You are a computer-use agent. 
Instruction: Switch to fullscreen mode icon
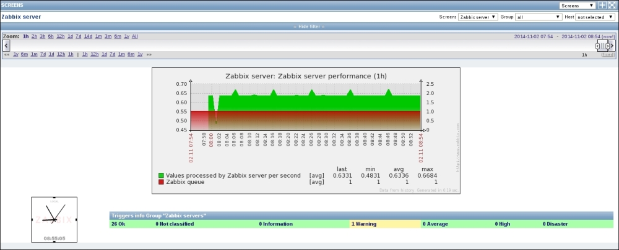tap(612, 5)
